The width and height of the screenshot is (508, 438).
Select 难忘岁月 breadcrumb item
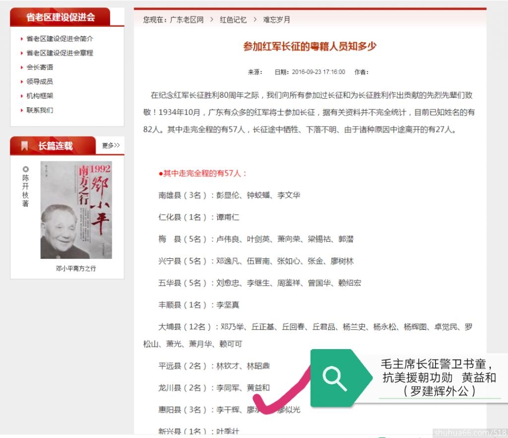276,20
